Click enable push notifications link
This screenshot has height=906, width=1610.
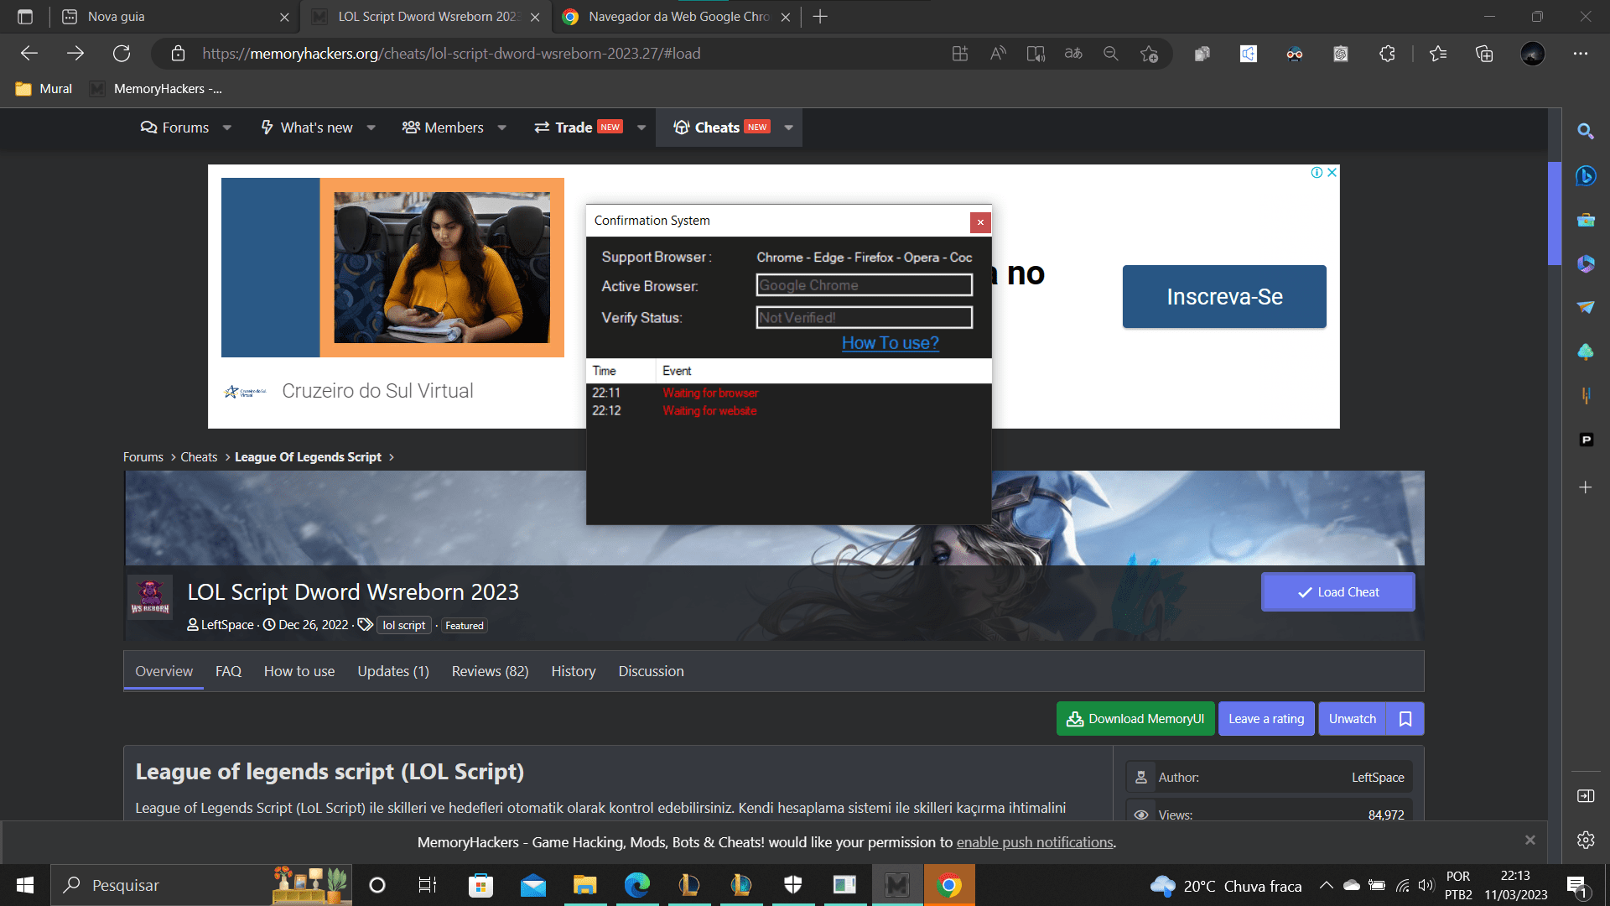(x=1035, y=842)
